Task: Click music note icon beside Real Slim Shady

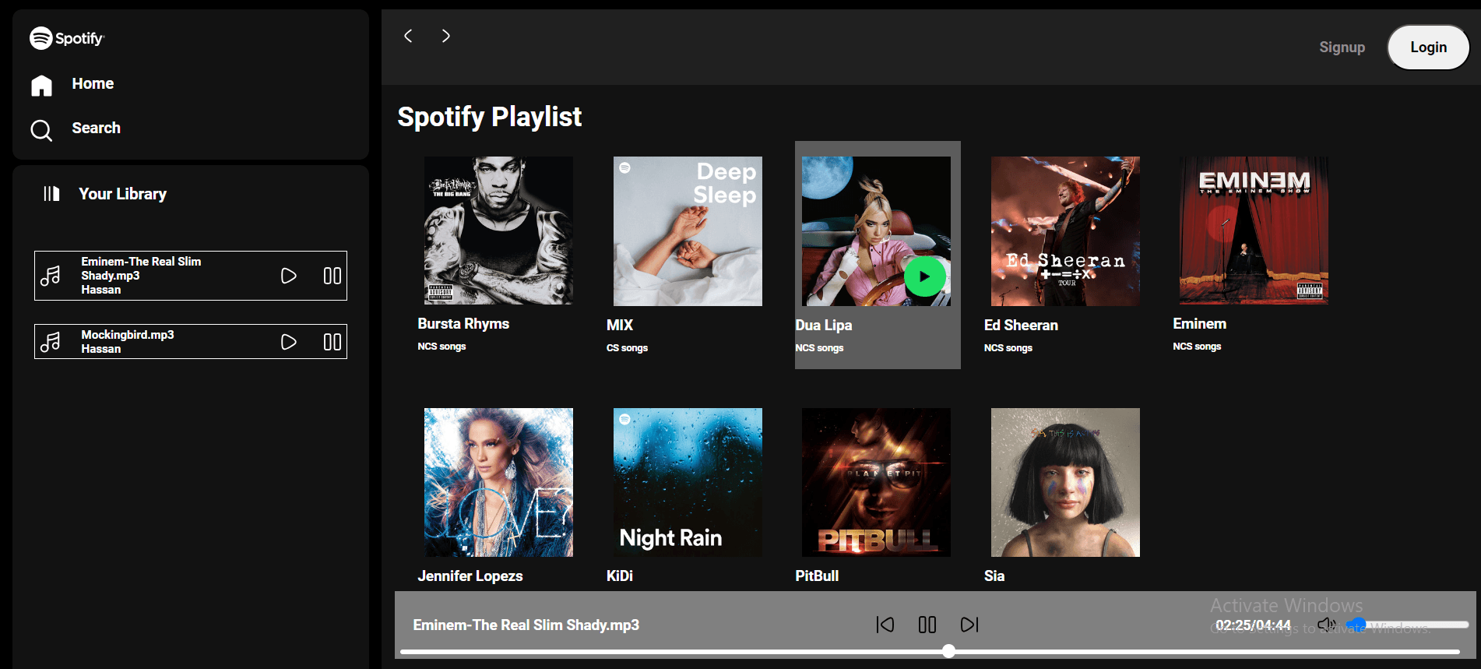Action: pyautogui.click(x=51, y=276)
